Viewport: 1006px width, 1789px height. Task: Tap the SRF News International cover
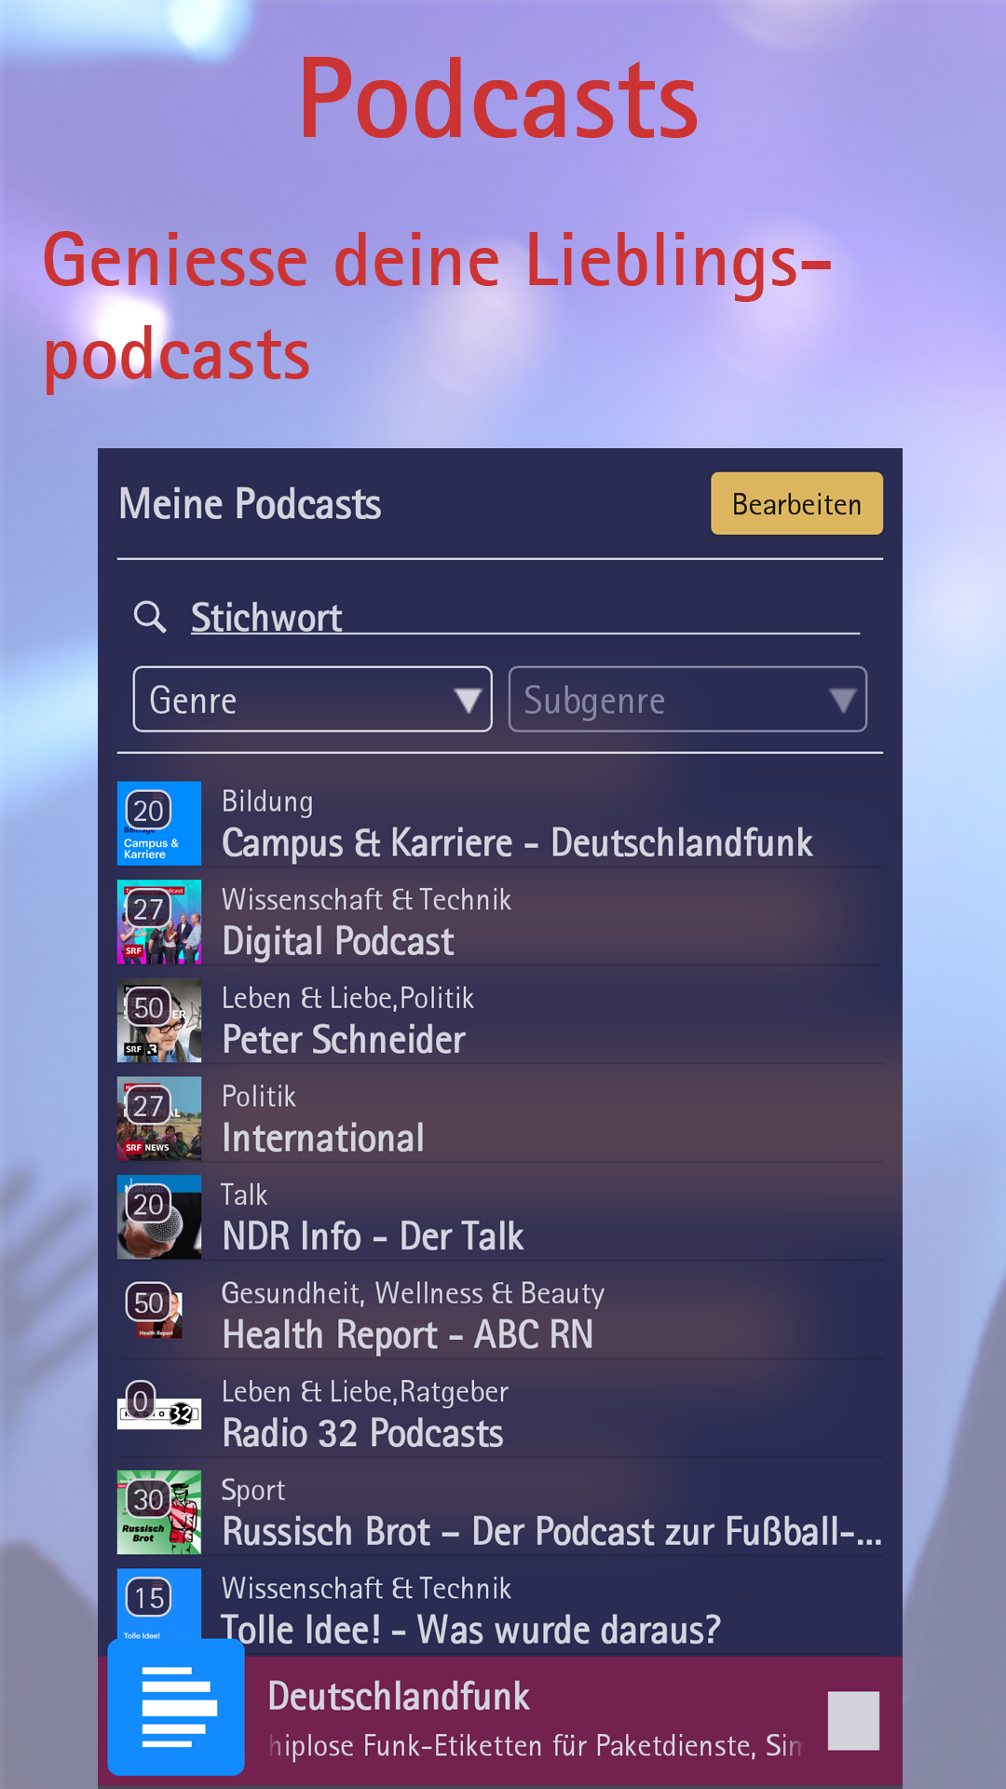pos(159,1119)
